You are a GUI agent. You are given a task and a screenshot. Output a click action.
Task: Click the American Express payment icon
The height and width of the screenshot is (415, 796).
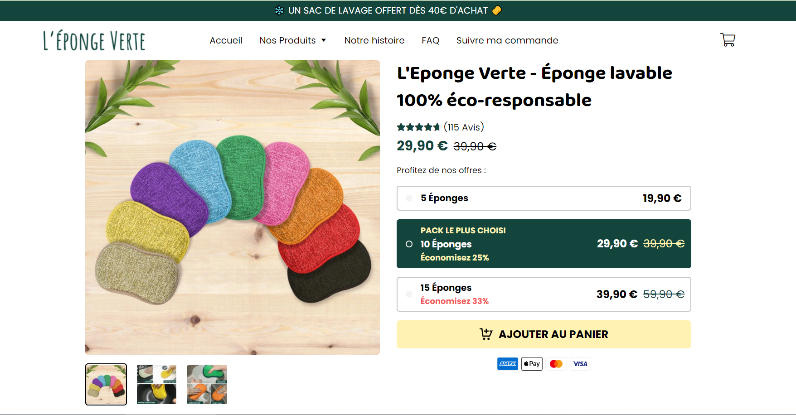pos(507,364)
